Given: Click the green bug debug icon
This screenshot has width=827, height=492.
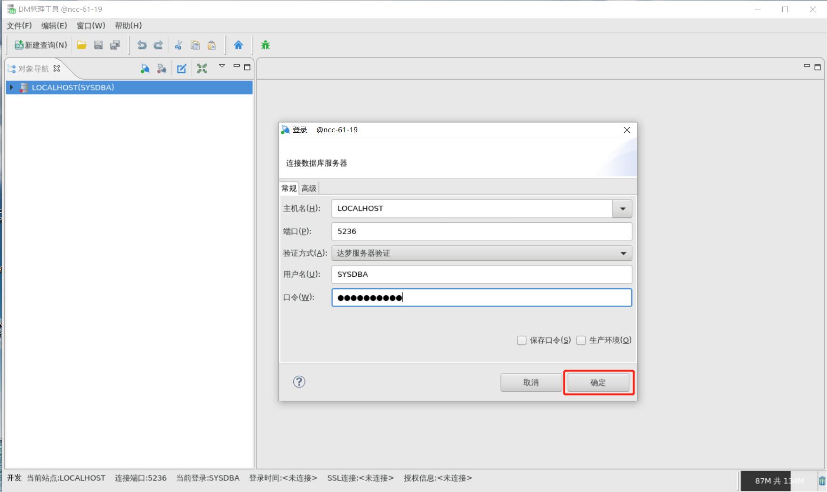Looking at the screenshot, I should point(265,45).
